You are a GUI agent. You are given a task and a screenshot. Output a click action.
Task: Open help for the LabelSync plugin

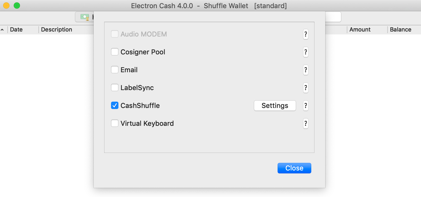pos(305,88)
